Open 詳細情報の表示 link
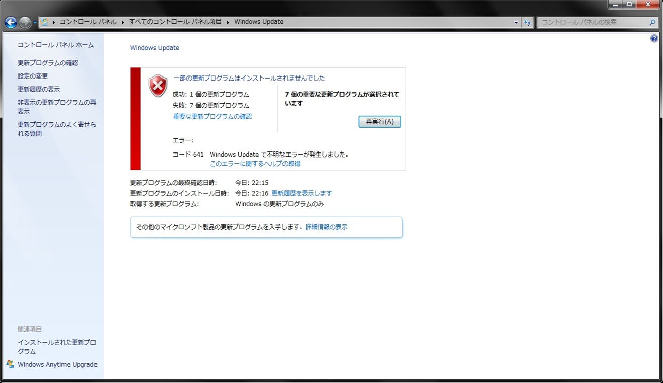This screenshot has height=383, width=663. (x=326, y=227)
